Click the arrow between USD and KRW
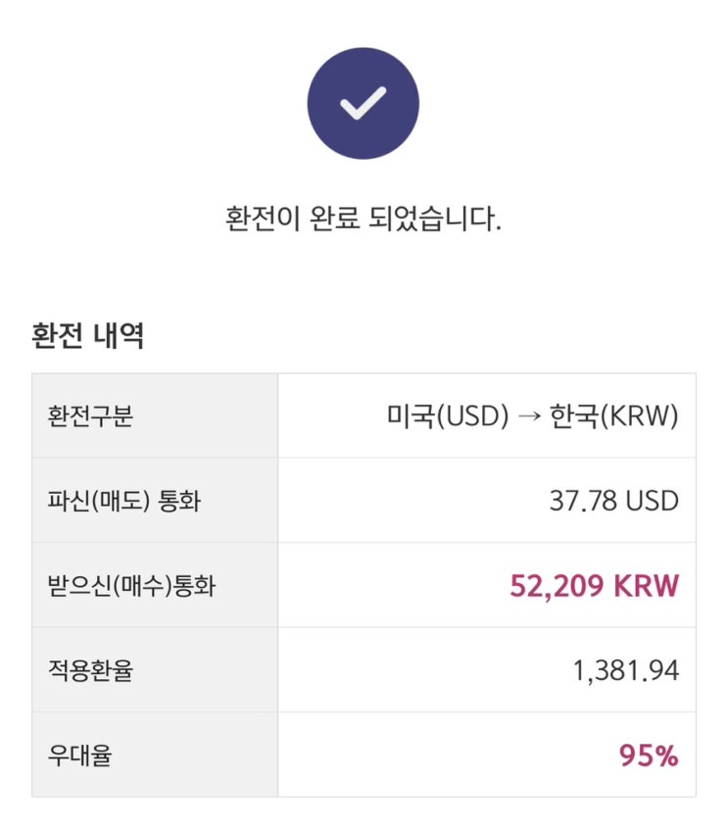 531,416
